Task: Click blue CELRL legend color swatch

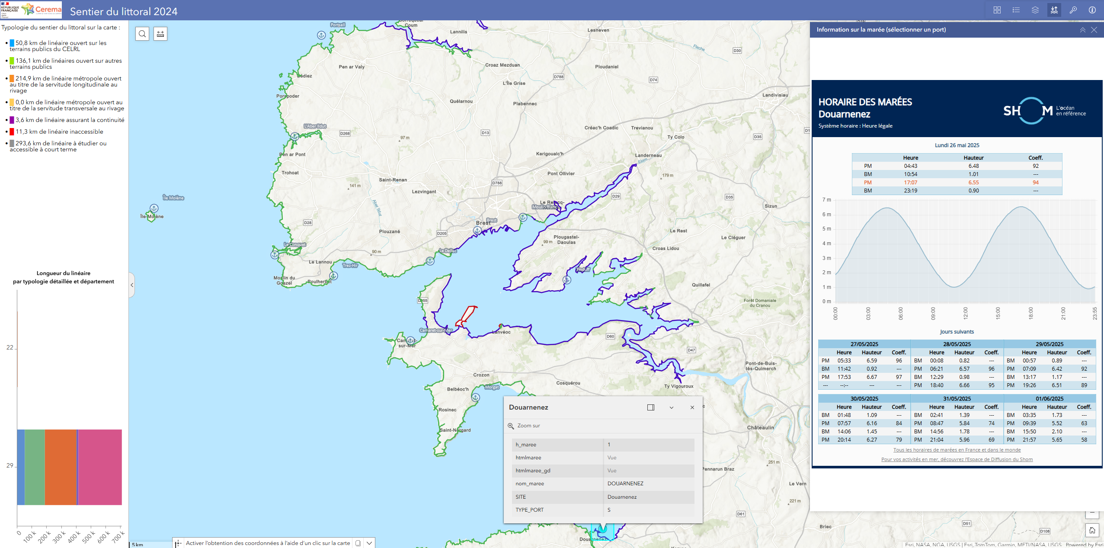Action: (12, 43)
